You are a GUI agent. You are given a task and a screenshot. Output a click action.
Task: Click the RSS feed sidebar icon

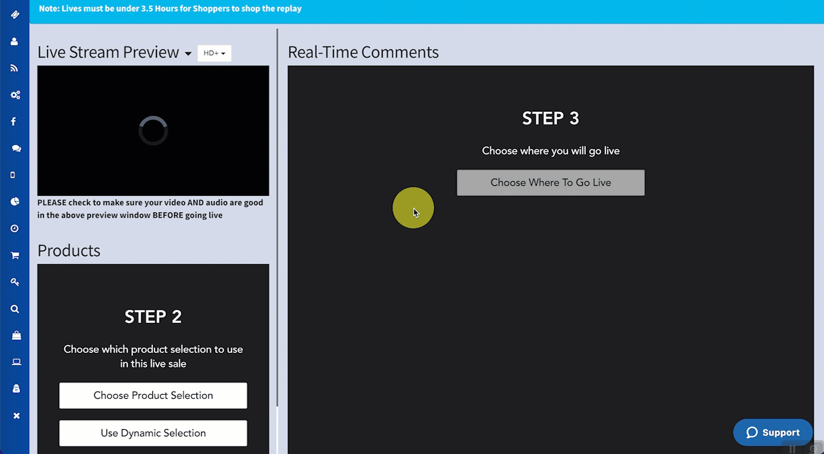tap(15, 68)
